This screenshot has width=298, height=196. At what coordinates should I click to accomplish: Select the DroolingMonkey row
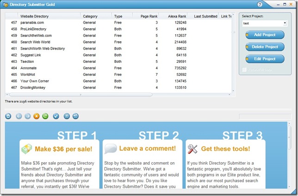tap(118, 87)
